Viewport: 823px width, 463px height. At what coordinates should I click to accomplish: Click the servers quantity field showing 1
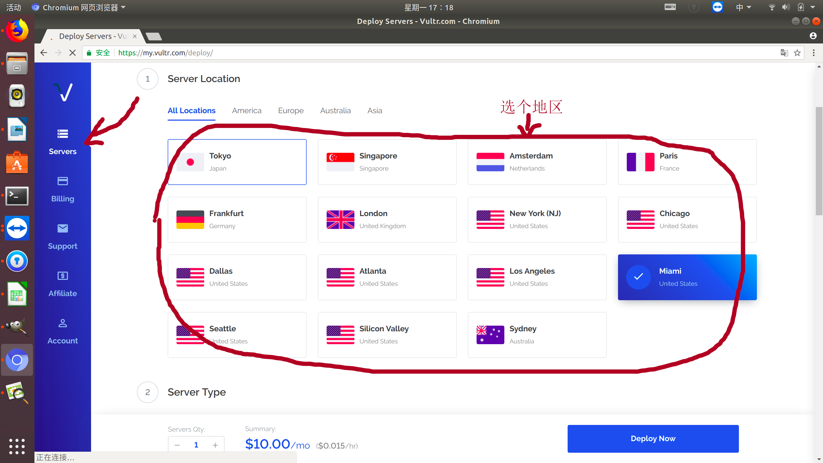tap(196, 445)
